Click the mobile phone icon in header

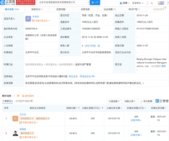tap(148, 3)
